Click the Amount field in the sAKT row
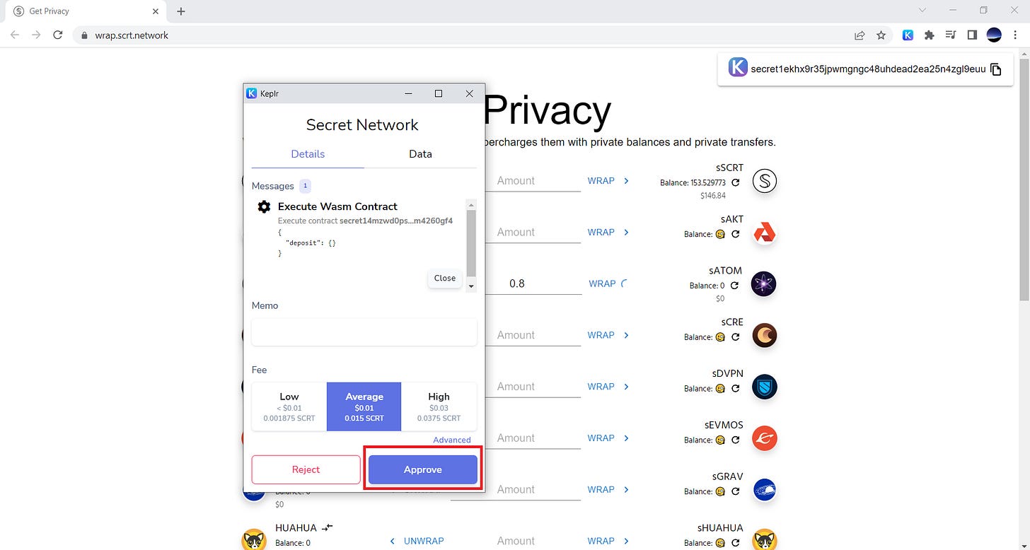 coord(533,233)
